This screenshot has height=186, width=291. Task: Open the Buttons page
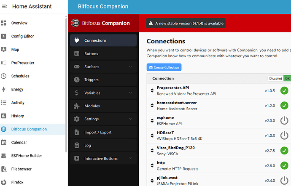click(103, 53)
